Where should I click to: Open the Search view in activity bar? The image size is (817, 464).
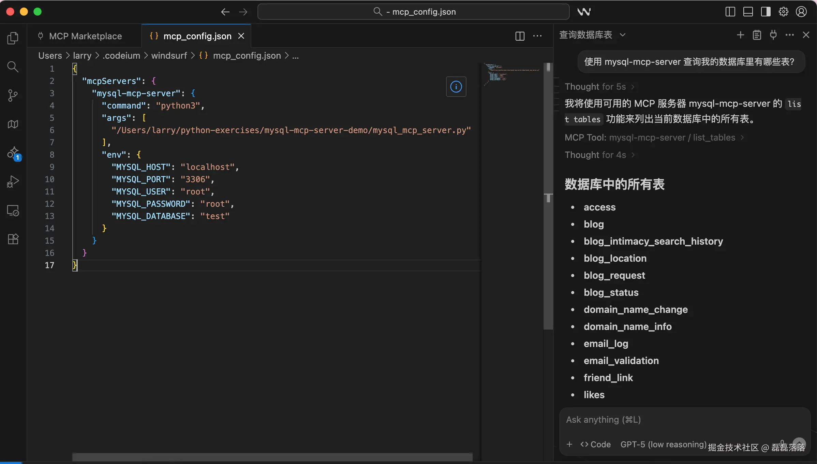(x=13, y=67)
